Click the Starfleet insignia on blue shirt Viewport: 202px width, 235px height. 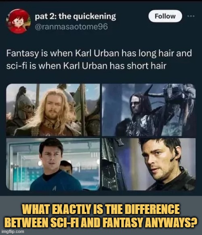coord(54,188)
